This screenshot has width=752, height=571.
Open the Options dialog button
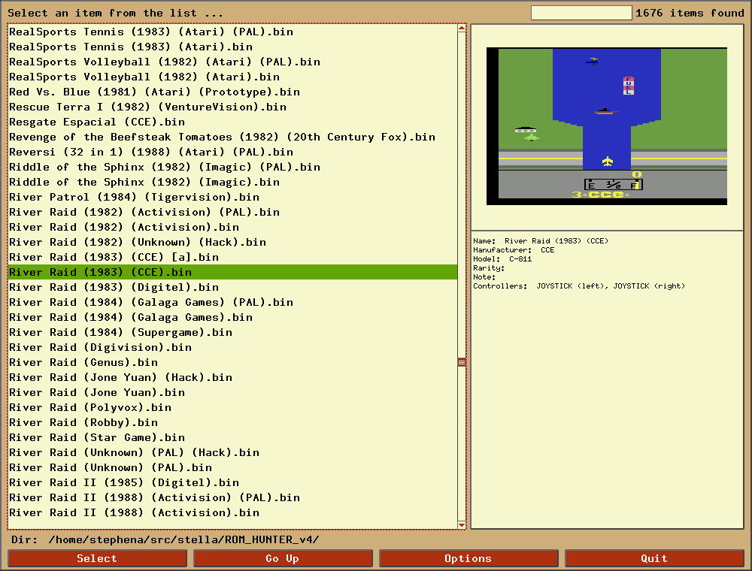468,558
